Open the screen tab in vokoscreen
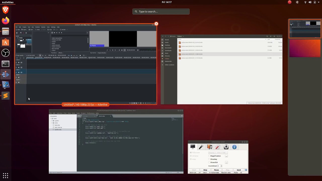This screenshot has width=322, height=181. [x=193, y=147]
